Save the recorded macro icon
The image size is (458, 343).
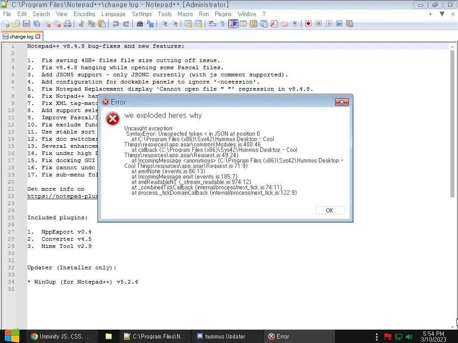click(x=350, y=24)
